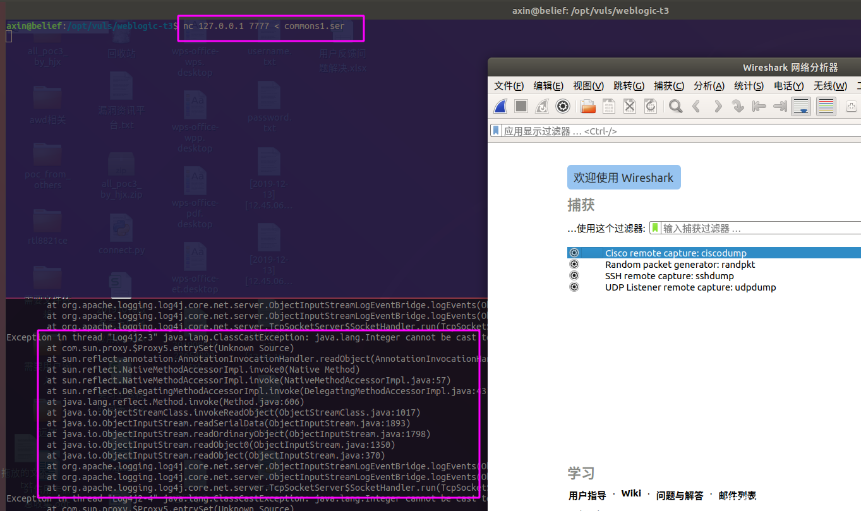Open display filter bookmark icon
This screenshot has width=861, height=511.
coord(497,131)
